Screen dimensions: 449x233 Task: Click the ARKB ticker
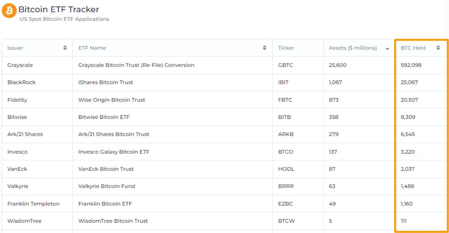pyautogui.click(x=285, y=134)
